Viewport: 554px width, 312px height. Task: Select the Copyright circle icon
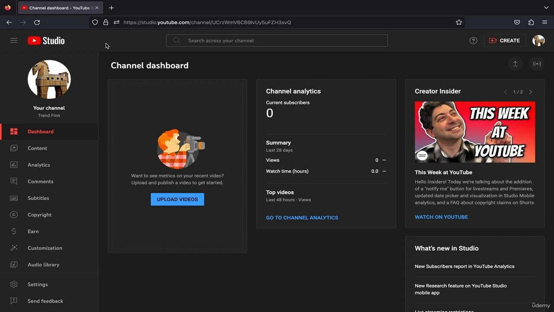coord(14,214)
